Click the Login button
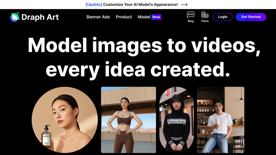 [223, 17]
